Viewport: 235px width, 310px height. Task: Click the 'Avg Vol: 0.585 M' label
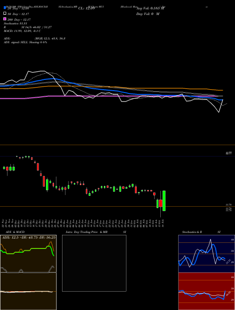151,8
